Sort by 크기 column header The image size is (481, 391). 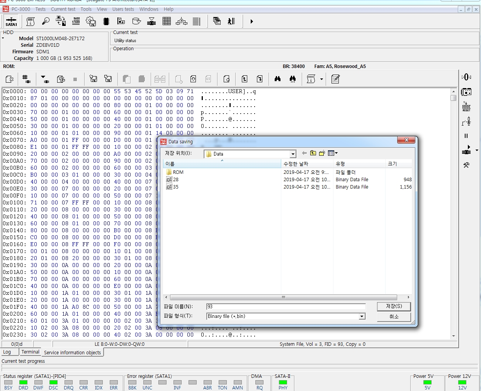[x=398, y=164]
